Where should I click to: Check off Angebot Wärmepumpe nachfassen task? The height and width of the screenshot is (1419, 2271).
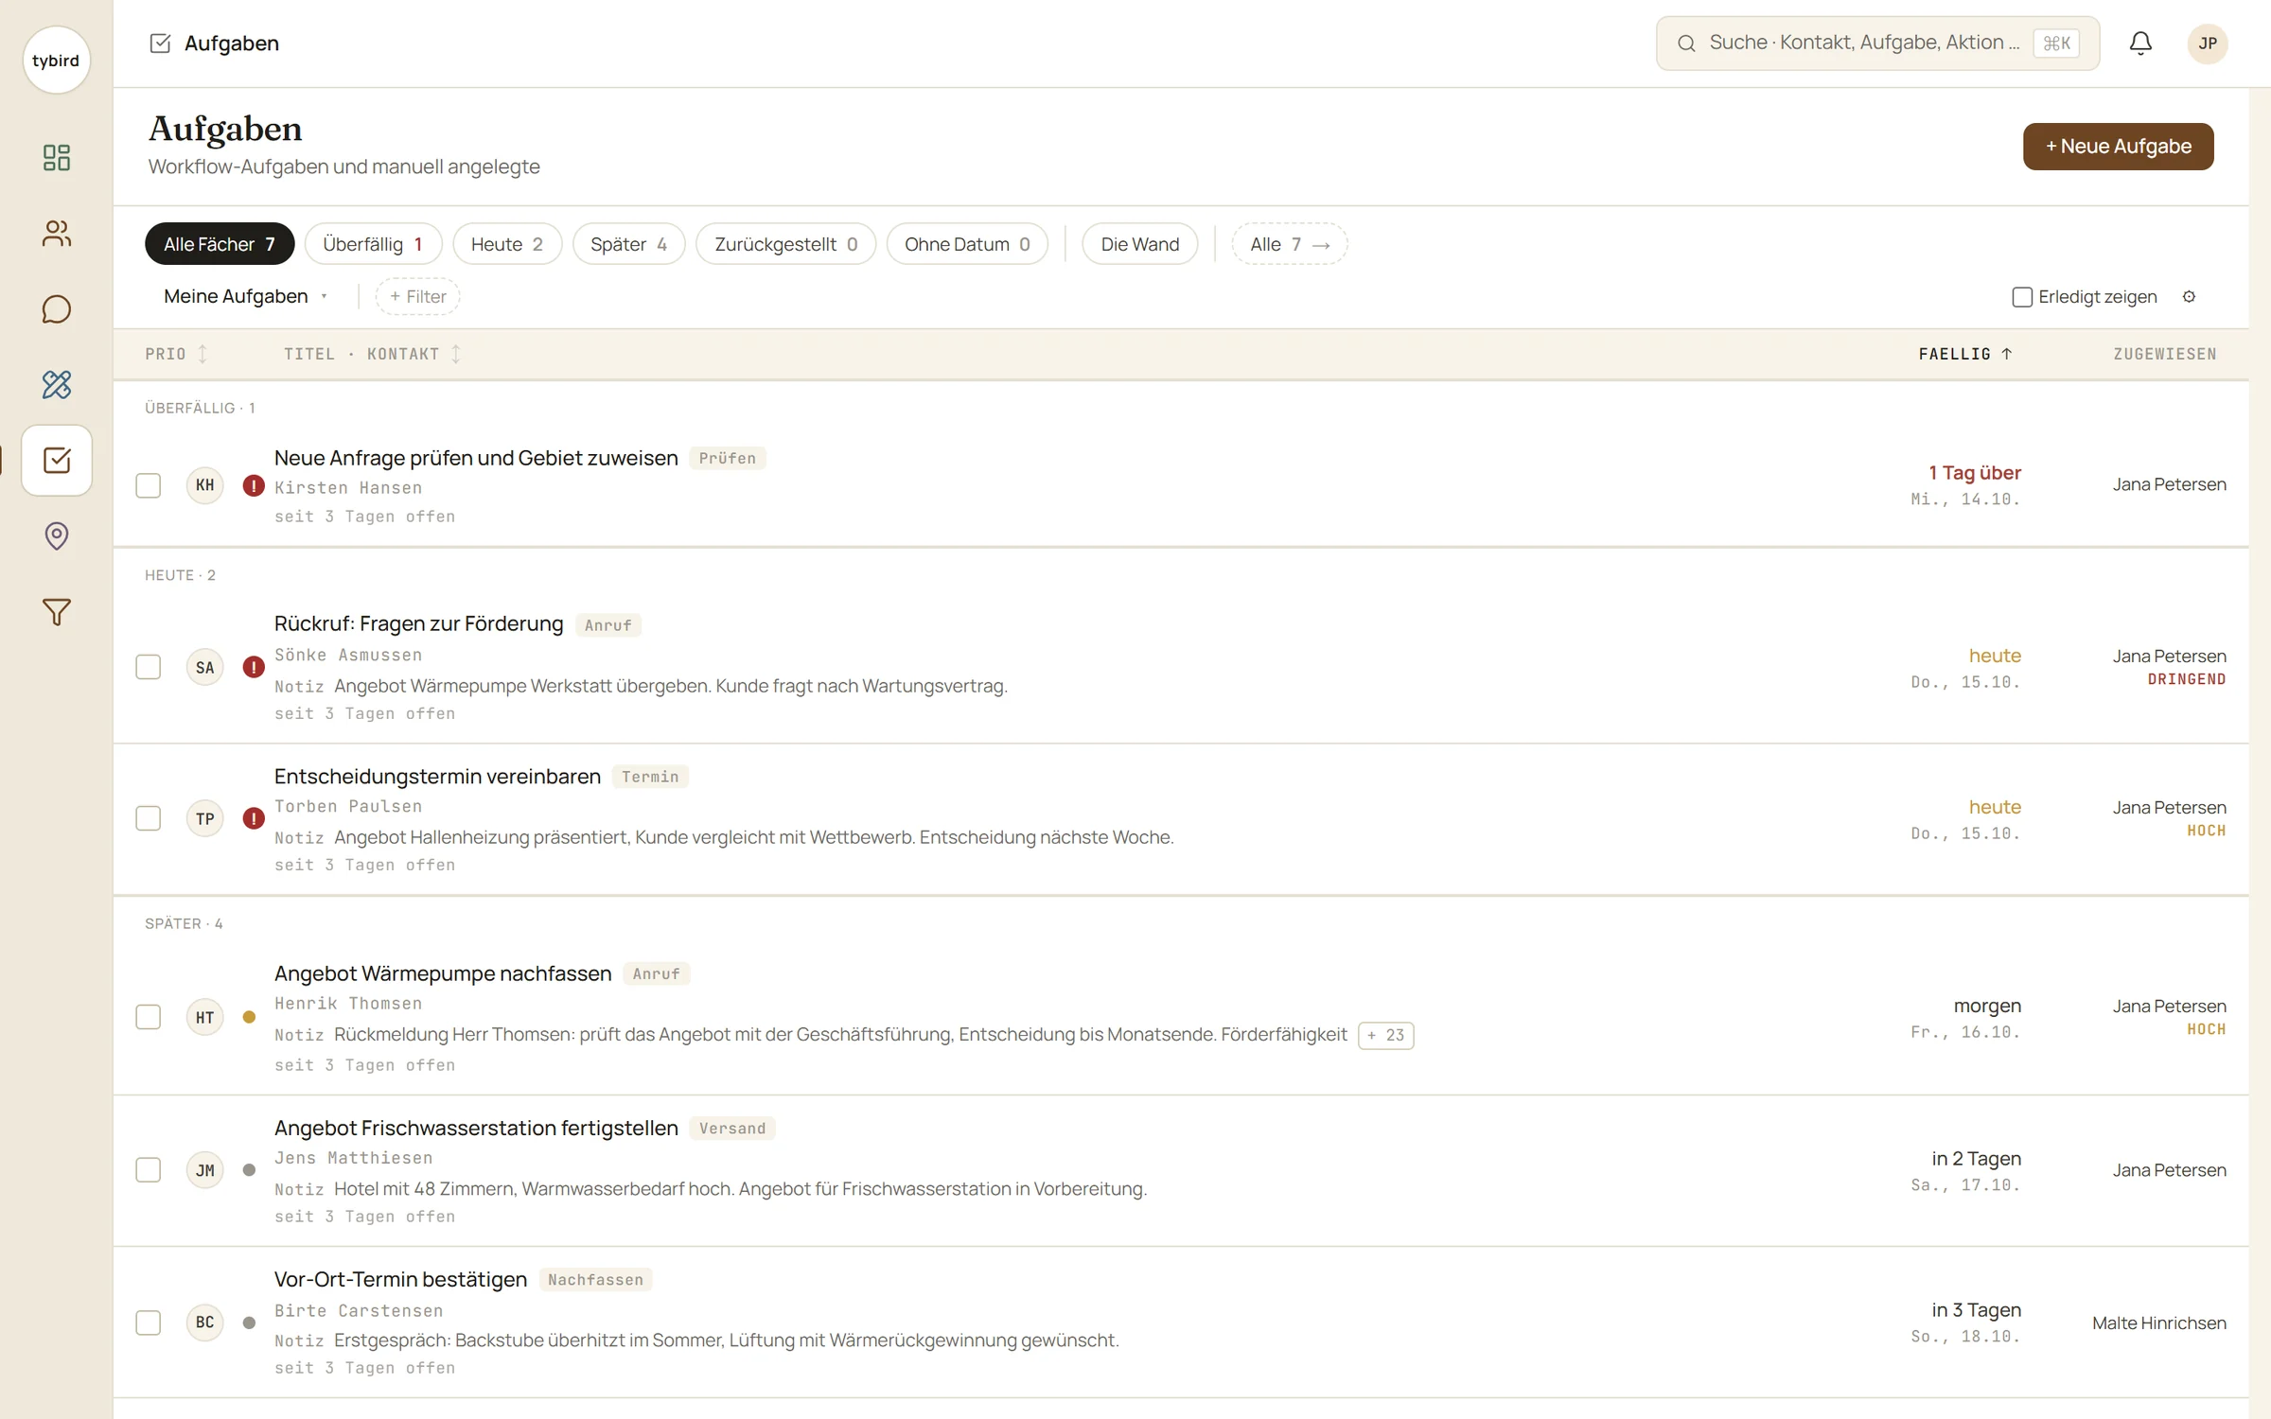point(149,1017)
